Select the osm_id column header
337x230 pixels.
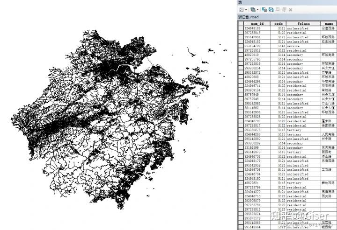tap(257, 23)
